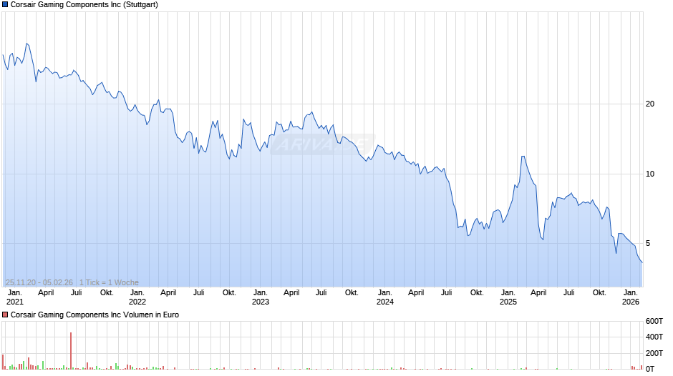This screenshot has width=673, height=376.
Task: Click the 'Jan. 2025' axis label
Action: (x=508, y=297)
